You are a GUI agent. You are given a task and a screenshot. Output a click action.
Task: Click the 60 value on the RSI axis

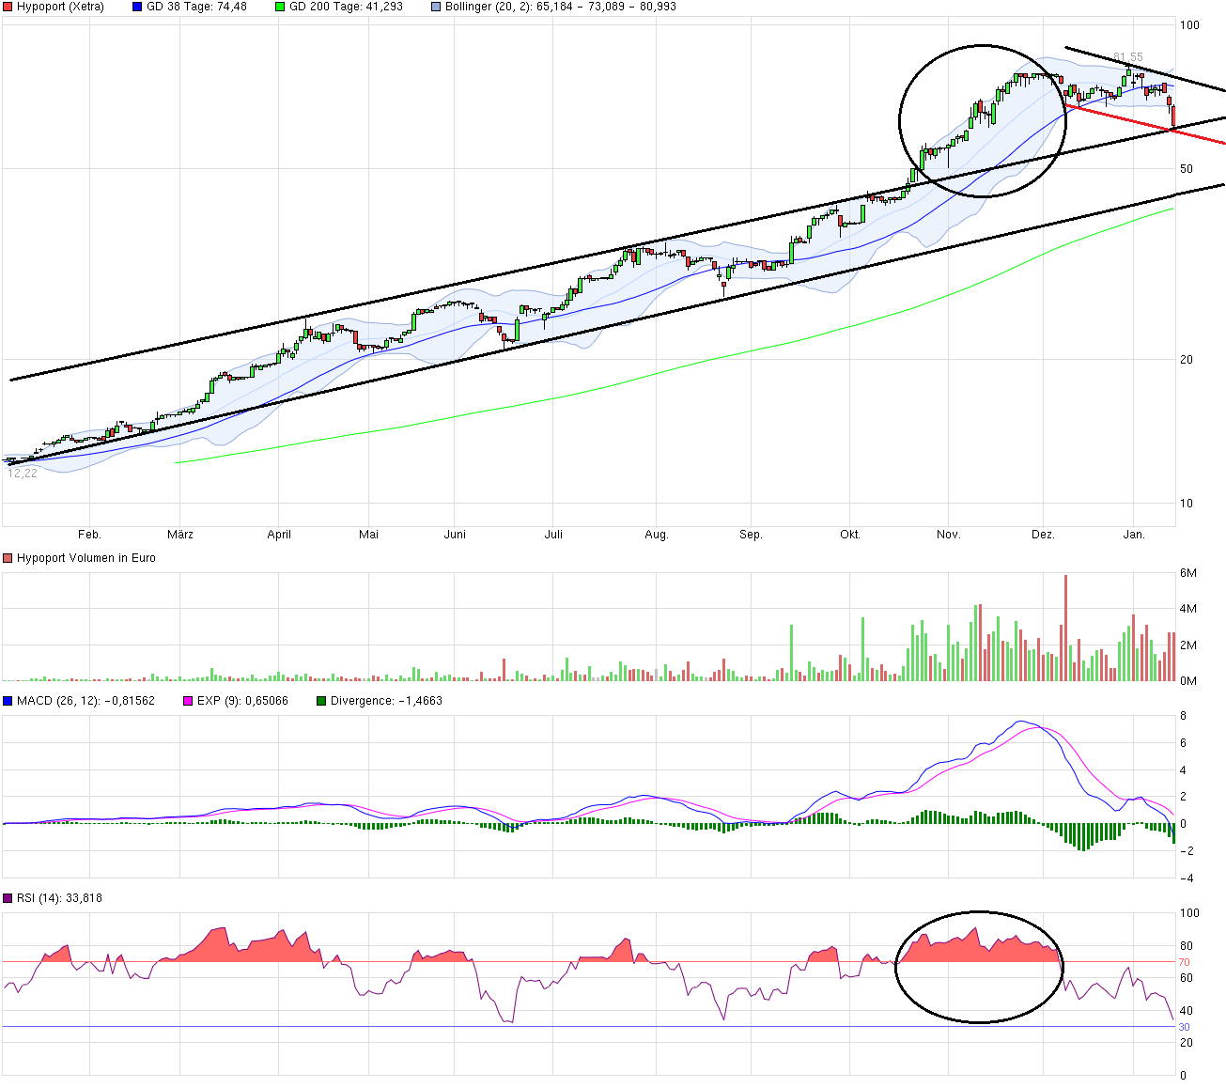pyautogui.click(x=1187, y=978)
